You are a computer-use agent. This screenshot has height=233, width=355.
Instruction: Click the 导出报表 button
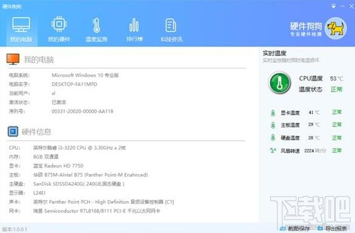332,229
